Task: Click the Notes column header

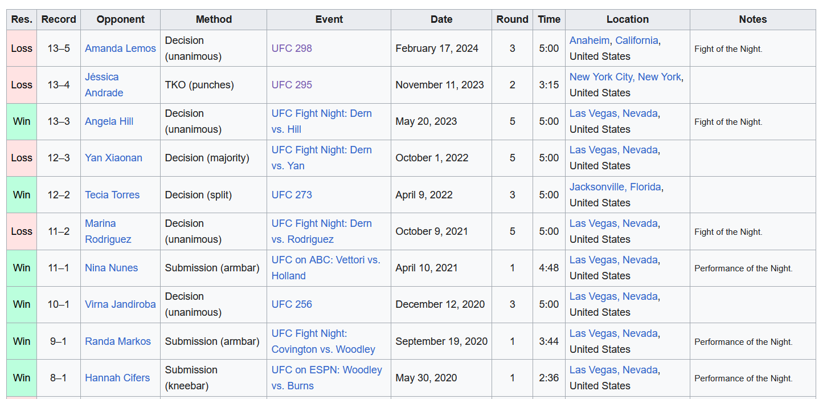Action: point(753,19)
